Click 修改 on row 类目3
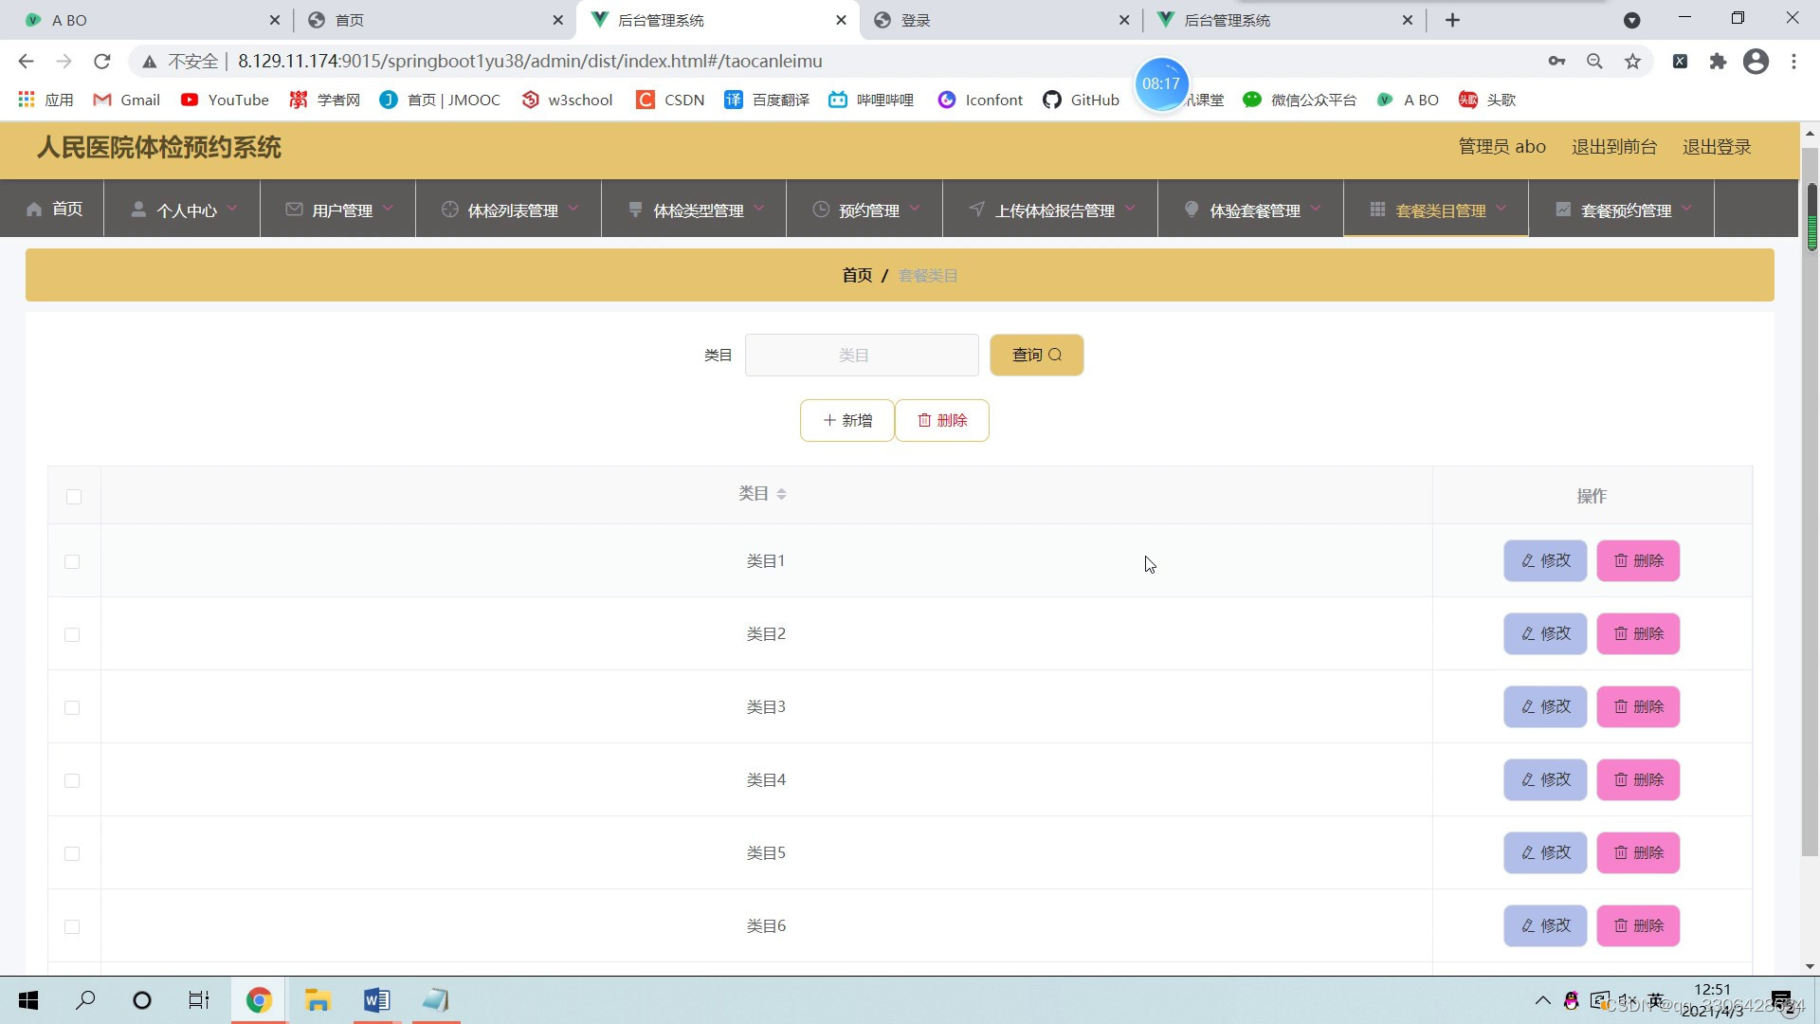Image resolution: width=1820 pixels, height=1024 pixels. (1544, 706)
